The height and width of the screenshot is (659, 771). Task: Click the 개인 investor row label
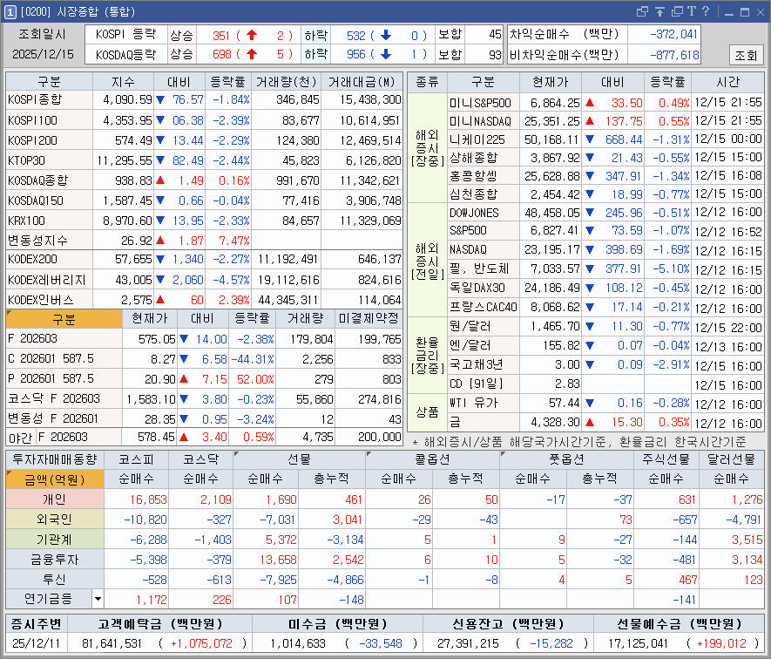[x=55, y=499]
